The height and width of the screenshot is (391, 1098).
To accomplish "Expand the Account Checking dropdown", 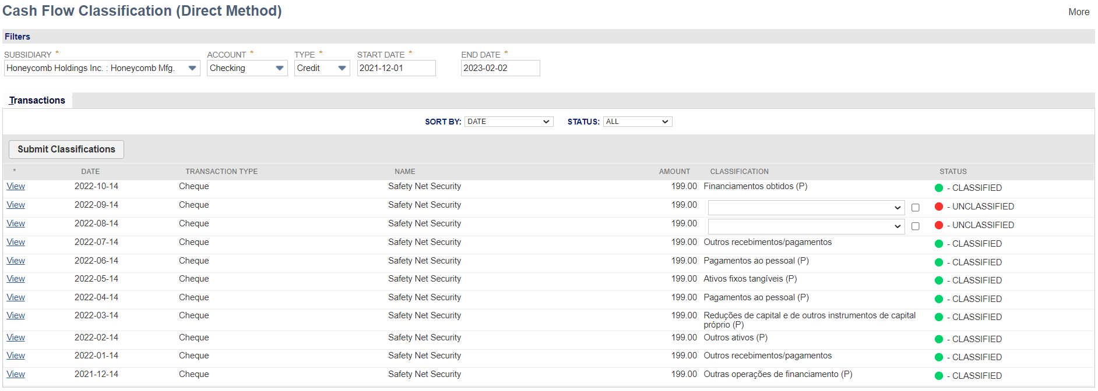I will (x=280, y=68).
